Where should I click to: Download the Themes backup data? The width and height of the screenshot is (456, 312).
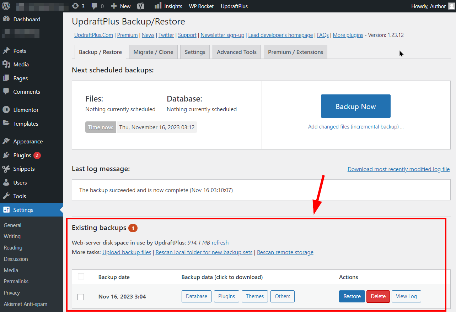[255, 296]
